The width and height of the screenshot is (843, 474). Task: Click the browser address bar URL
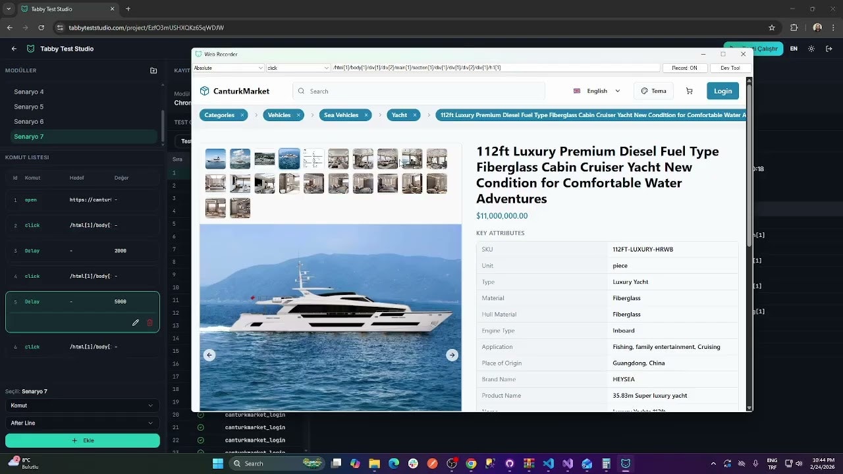[146, 28]
